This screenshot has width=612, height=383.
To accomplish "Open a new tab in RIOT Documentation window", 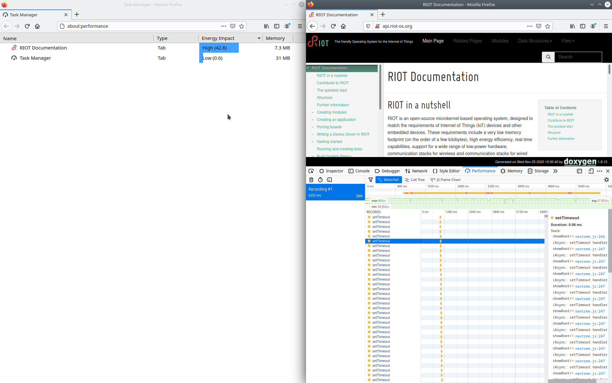I will [x=383, y=14].
